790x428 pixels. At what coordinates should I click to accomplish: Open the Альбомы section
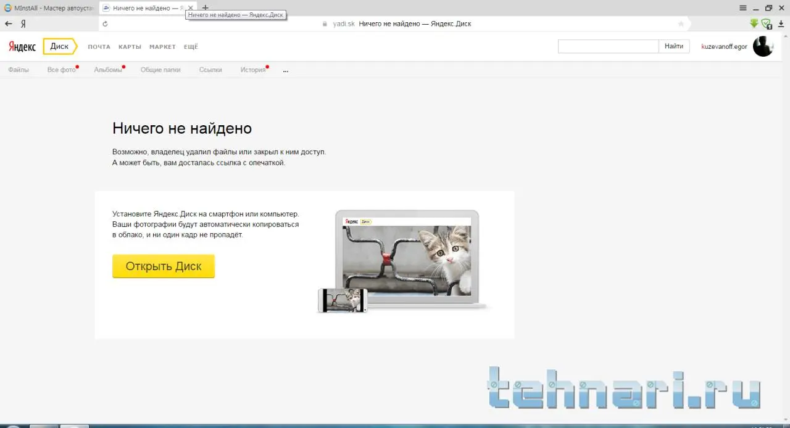click(108, 70)
